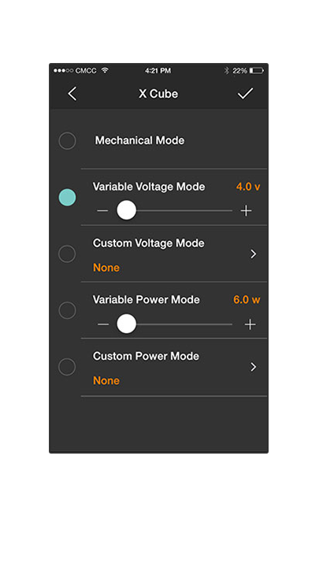Click the Variable Voltage slider knob
323x567 pixels.
pyautogui.click(x=126, y=210)
